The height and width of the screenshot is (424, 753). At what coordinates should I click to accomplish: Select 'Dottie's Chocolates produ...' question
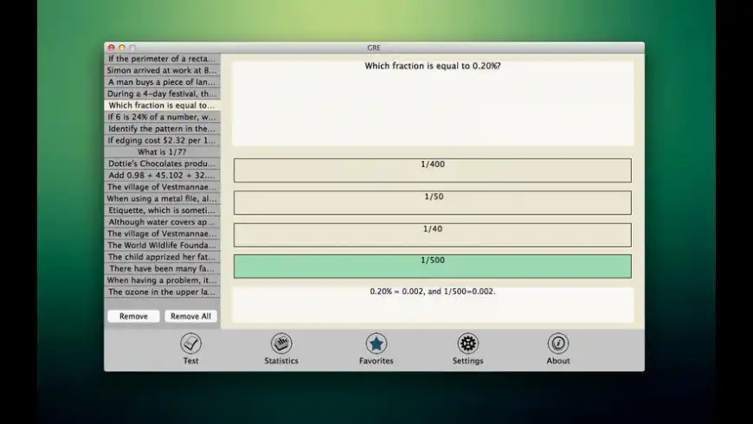coord(163,164)
